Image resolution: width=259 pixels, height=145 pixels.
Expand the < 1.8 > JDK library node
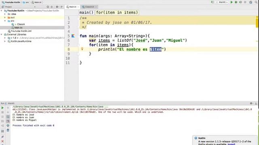[x=5, y=38]
